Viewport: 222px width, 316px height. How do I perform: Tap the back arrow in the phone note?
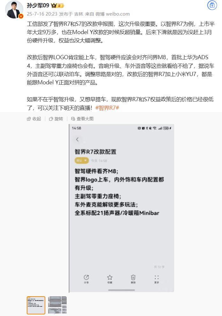coord(77,139)
